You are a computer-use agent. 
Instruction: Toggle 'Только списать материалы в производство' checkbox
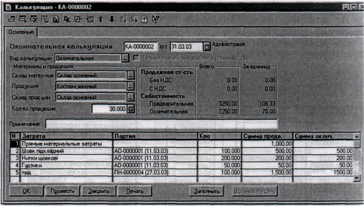click(136, 58)
